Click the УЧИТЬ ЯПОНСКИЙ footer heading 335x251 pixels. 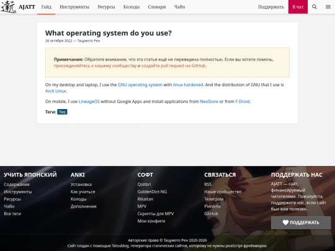pyautogui.click(x=30, y=175)
